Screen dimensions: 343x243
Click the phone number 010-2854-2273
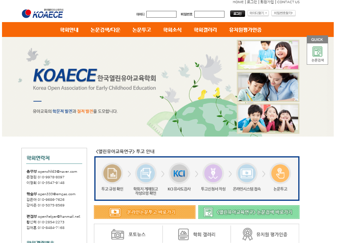pos(51,222)
